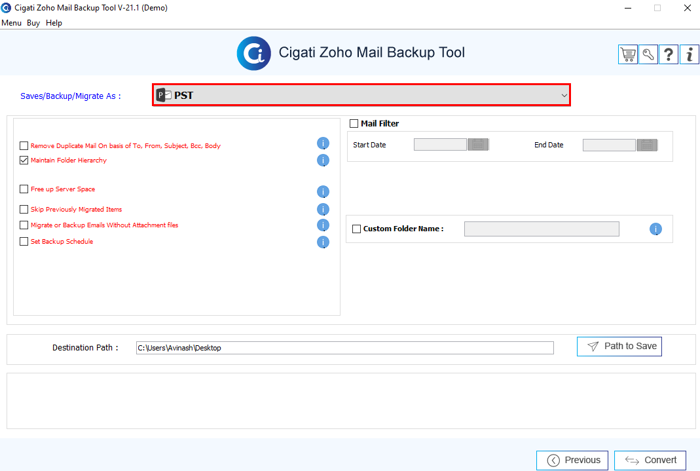
Task: Enable Remove Duplicate Mail checkbox
Action: [x=24, y=145]
